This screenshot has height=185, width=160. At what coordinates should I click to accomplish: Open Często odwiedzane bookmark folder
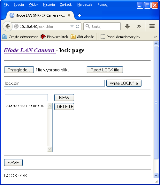pyautogui.click(x=20, y=37)
